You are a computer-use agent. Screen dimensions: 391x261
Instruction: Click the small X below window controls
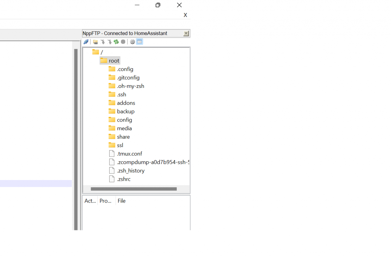[185, 15]
